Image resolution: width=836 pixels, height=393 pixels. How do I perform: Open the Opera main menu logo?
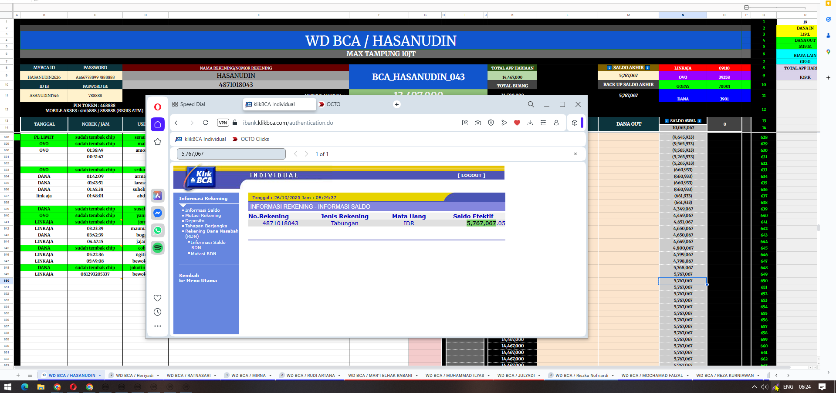pos(158,107)
